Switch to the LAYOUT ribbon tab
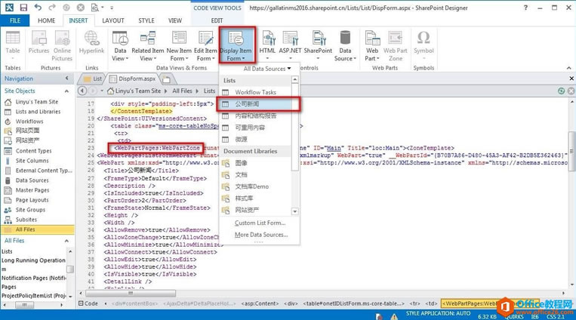This screenshot has height=320, width=576. coord(113,20)
